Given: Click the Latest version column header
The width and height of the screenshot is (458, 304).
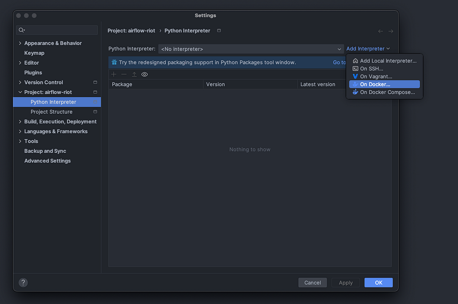Looking at the screenshot, I should tap(322, 84).
